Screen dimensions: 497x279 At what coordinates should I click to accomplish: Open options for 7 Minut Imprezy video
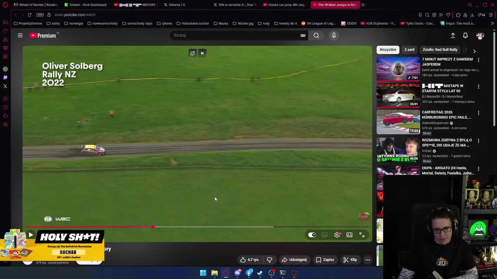point(478,60)
